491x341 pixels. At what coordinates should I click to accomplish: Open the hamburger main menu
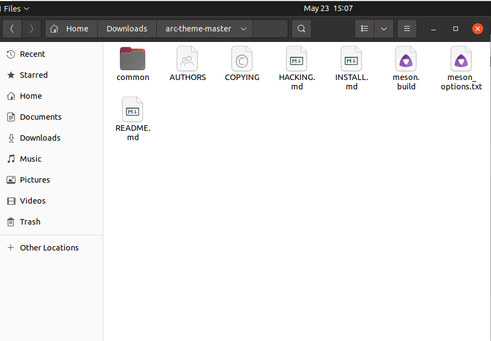(x=406, y=29)
